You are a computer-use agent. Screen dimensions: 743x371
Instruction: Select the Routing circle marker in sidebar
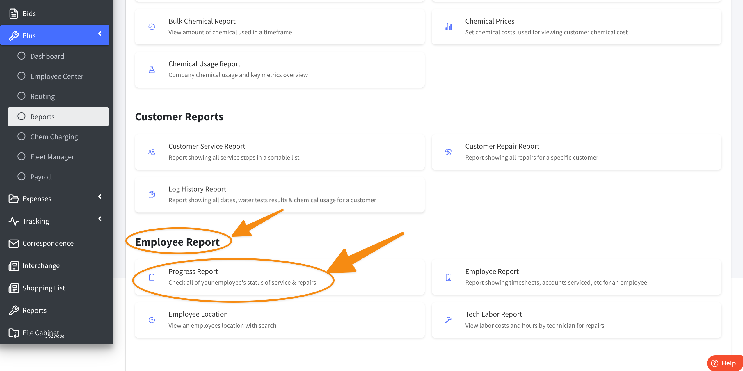click(x=22, y=96)
